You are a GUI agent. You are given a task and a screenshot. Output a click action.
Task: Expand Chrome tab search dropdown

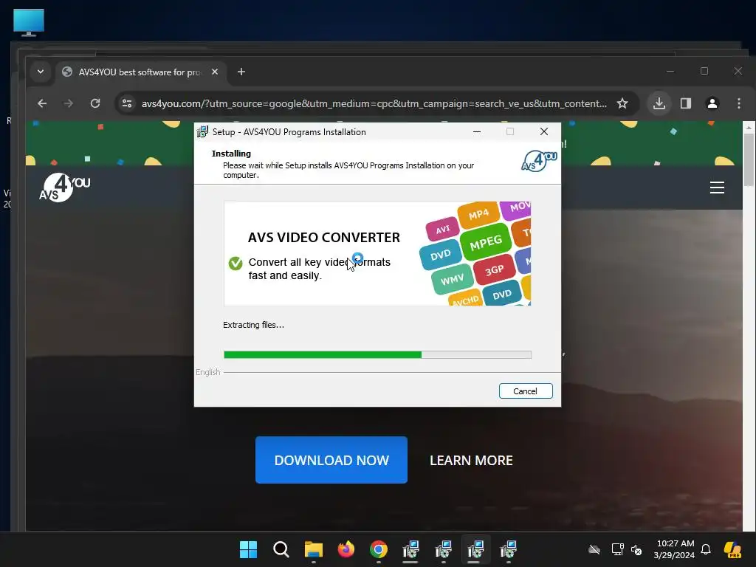coord(41,72)
